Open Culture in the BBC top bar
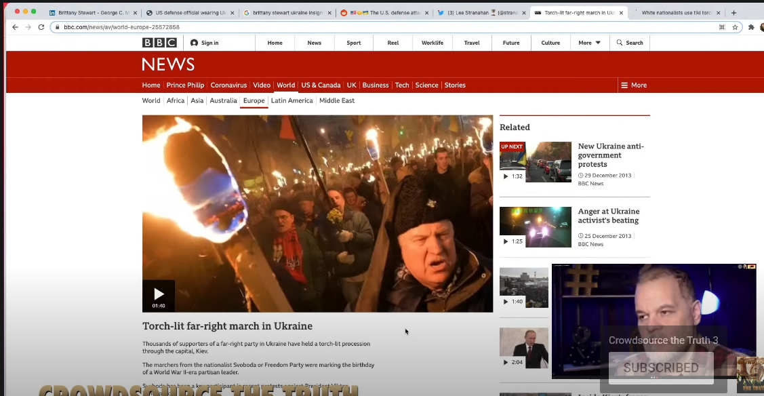Viewport: 764px width, 396px height. [550, 43]
